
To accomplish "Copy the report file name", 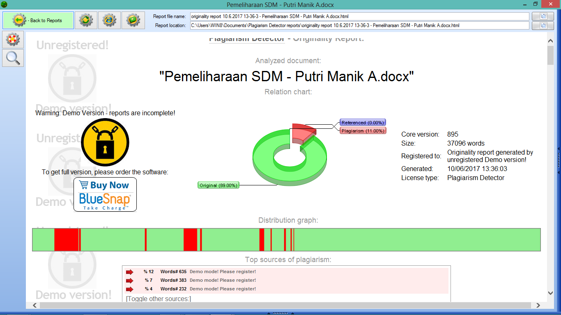I will 543,16.
